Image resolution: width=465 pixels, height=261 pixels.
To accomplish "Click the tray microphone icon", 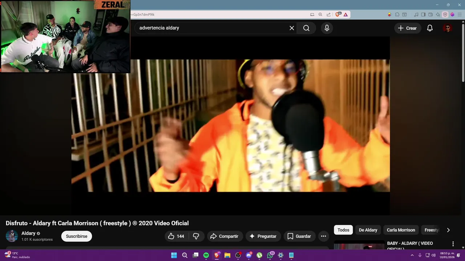I will [420, 255].
